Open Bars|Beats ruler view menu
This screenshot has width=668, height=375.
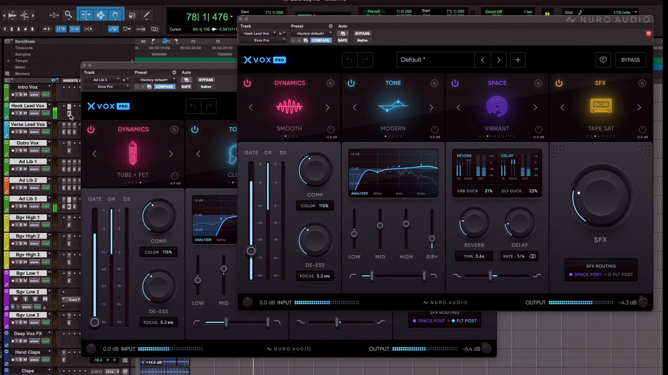point(8,41)
